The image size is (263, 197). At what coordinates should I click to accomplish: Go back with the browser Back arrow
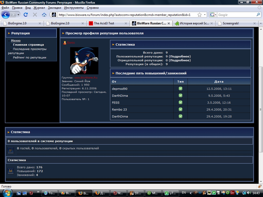tap(6, 15)
